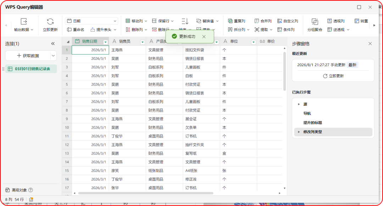The image size is (383, 206).
Task: Click the 立即更新 refresh toolbar icon
Action: (50, 22)
